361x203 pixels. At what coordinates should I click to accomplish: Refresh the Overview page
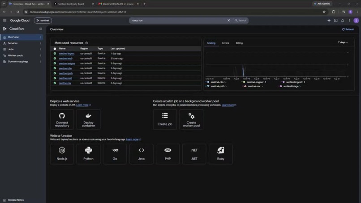(348, 30)
